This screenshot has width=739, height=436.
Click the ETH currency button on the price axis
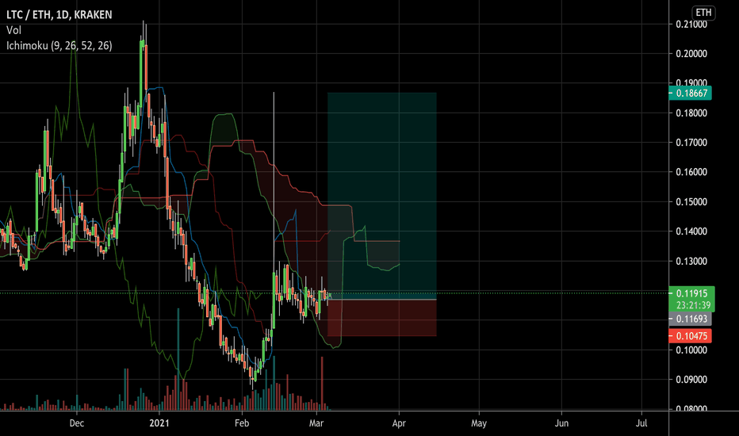point(703,13)
